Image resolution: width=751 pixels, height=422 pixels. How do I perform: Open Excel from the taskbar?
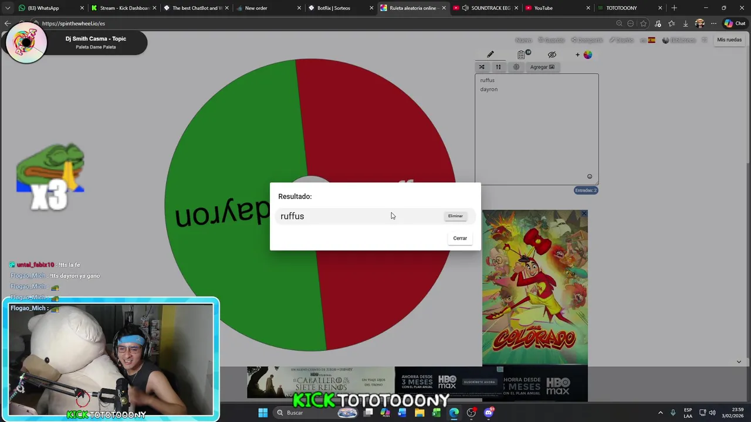point(437,413)
